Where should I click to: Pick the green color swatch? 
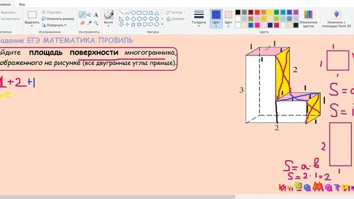(x=277, y=12)
